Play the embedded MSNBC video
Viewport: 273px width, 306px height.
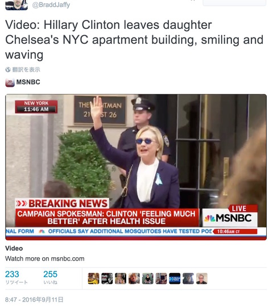136,167
